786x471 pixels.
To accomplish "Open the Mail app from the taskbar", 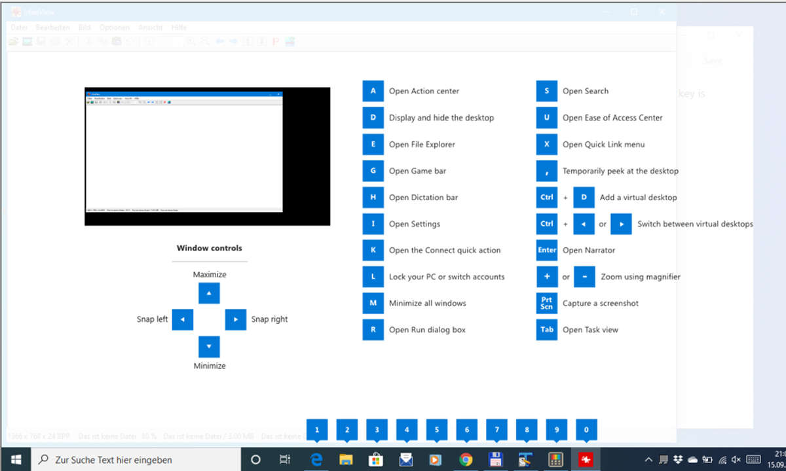I will (406, 459).
